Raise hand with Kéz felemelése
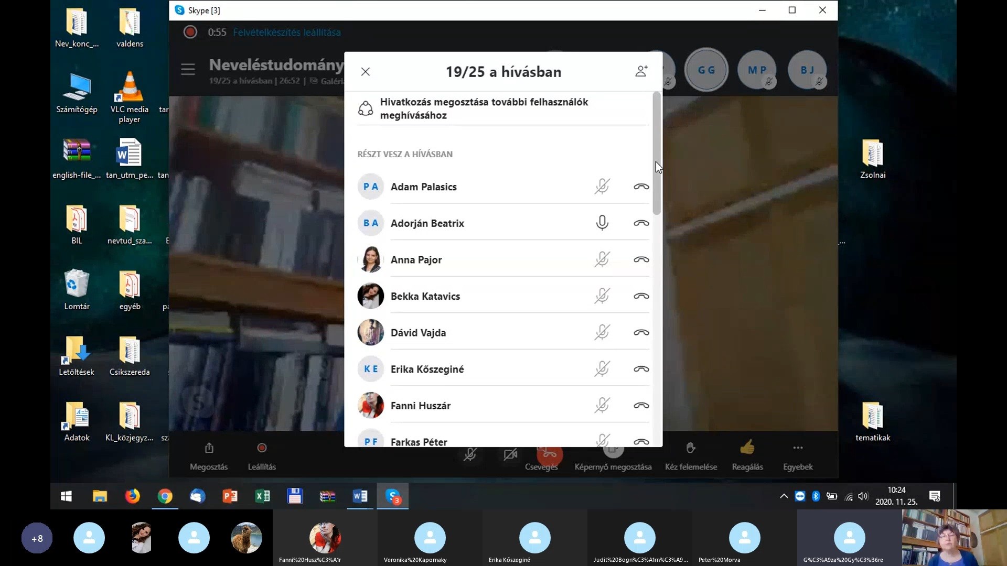 pyautogui.click(x=691, y=449)
